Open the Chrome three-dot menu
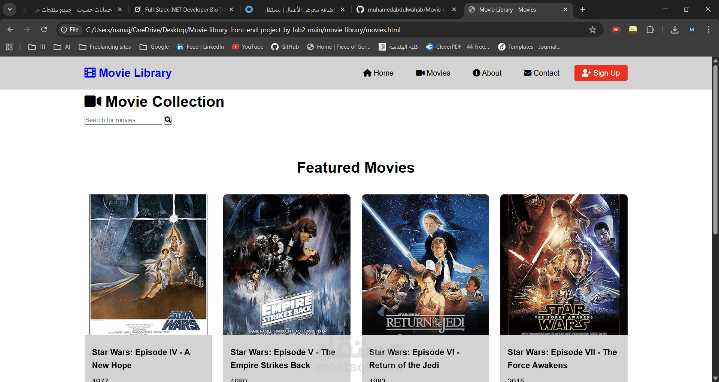This screenshot has height=382, width=719. tap(709, 30)
